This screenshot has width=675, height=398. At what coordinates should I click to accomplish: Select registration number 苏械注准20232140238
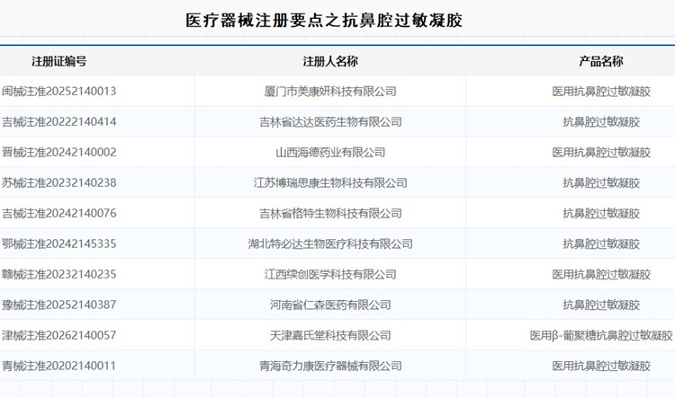pyautogui.click(x=59, y=182)
